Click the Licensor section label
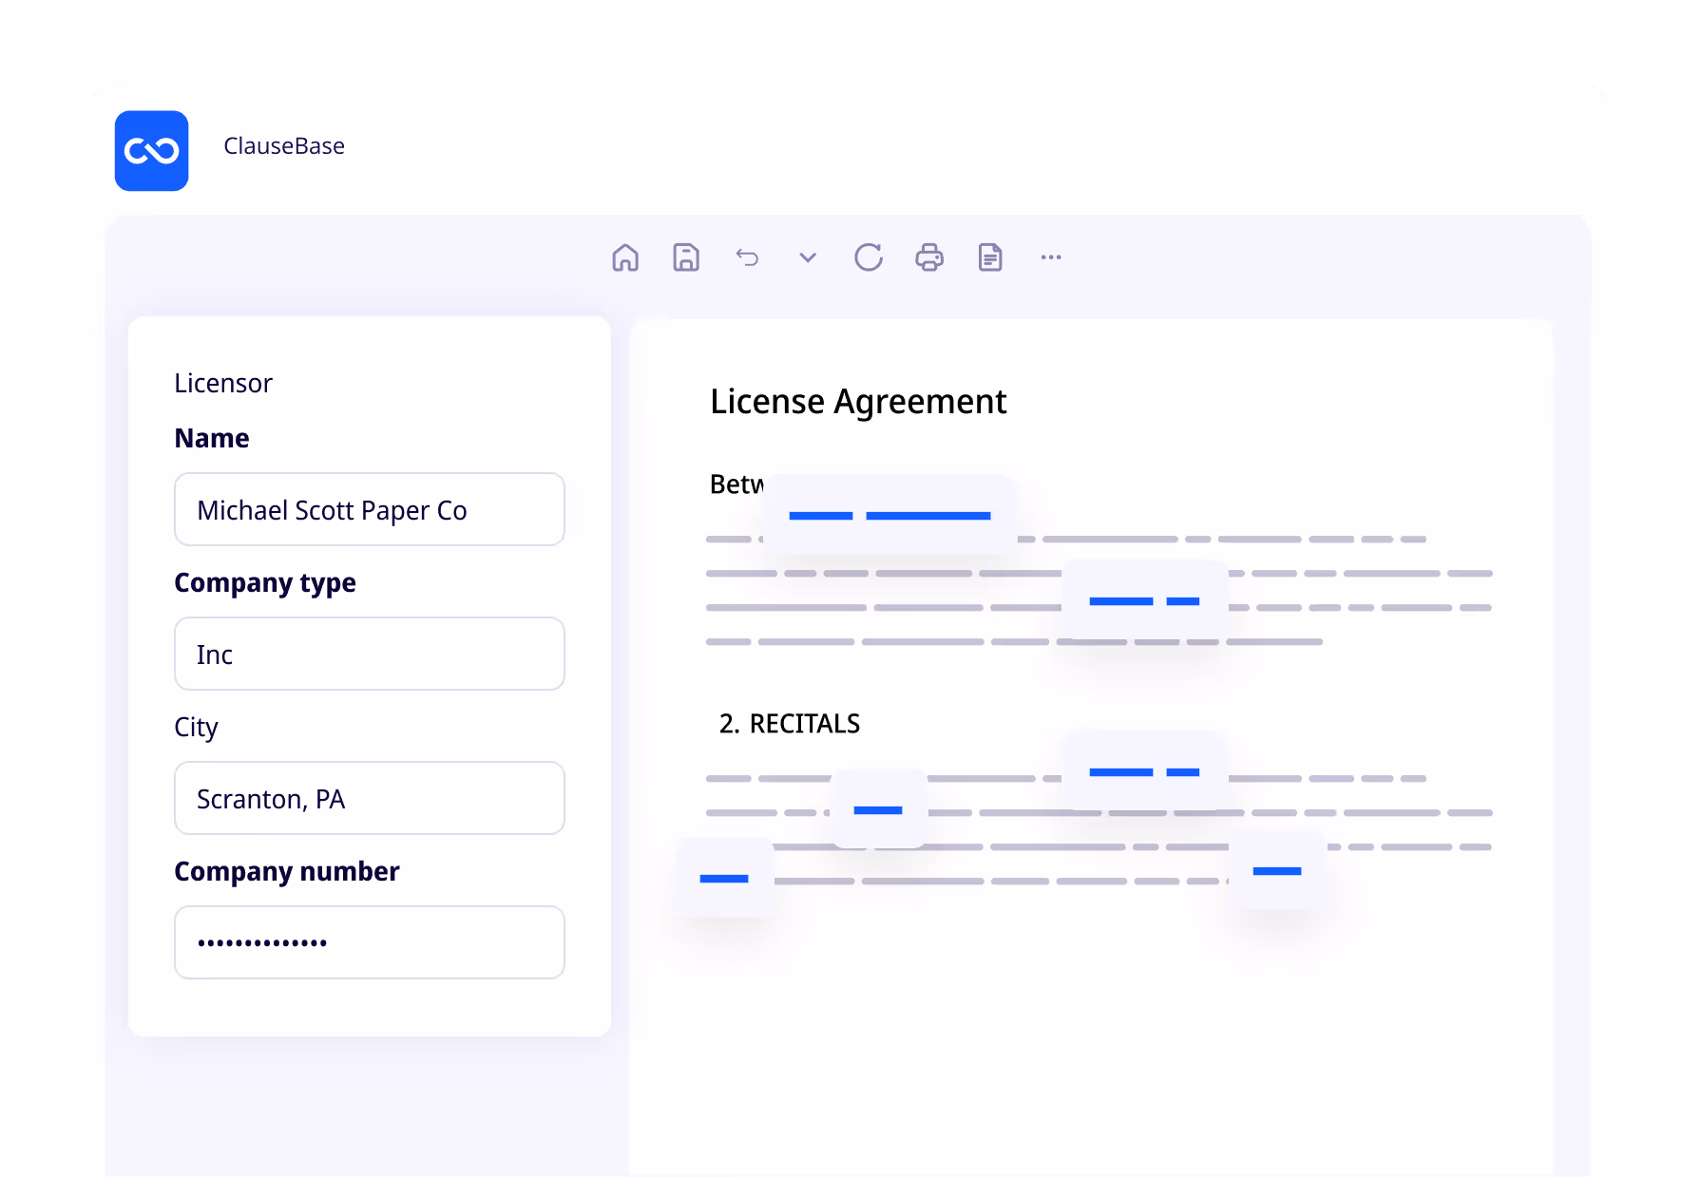Screen dimensions: 1683x1177 coord(223,383)
